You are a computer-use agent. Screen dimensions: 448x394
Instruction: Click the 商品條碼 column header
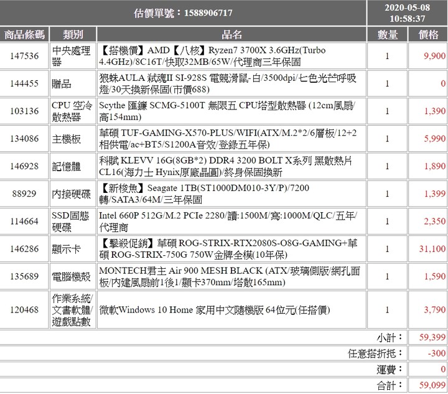[24, 35]
